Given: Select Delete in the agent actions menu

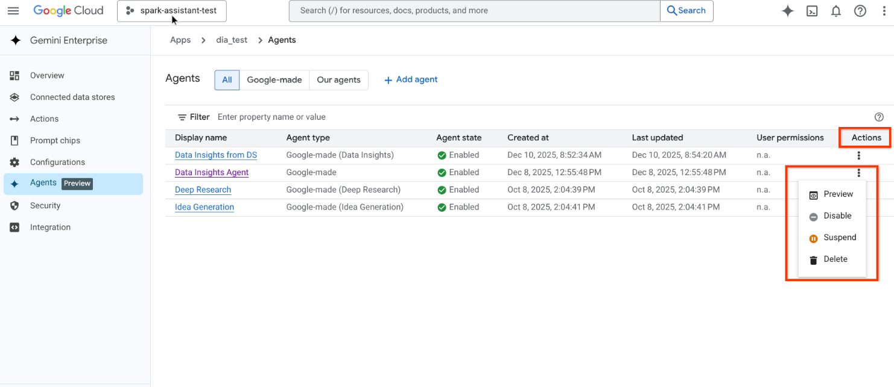Looking at the screenshot, I should pyautogui.click(x=835, y=259).
